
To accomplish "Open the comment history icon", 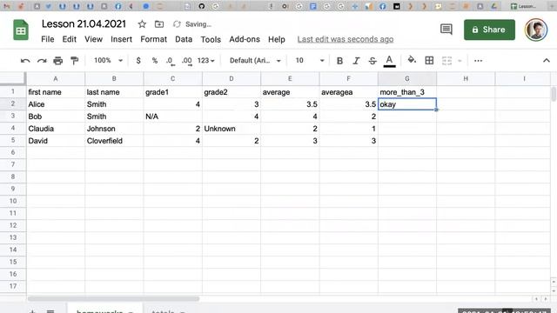I will (x=446, y=30).
